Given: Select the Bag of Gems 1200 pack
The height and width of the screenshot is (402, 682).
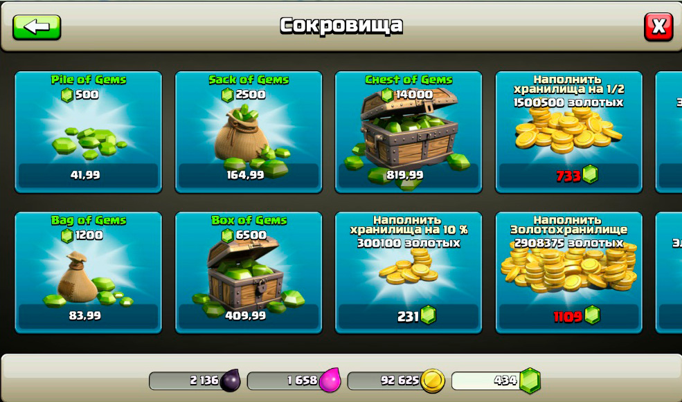Looking at the screenshot, I should click(x=89, y=273).
